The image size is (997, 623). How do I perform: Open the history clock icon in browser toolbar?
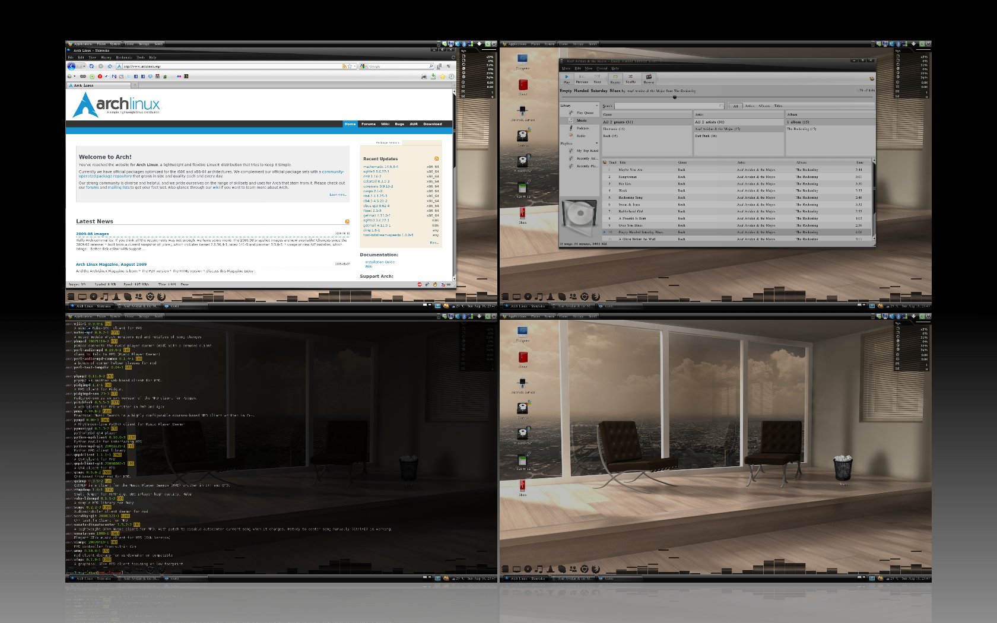[451, 77]
